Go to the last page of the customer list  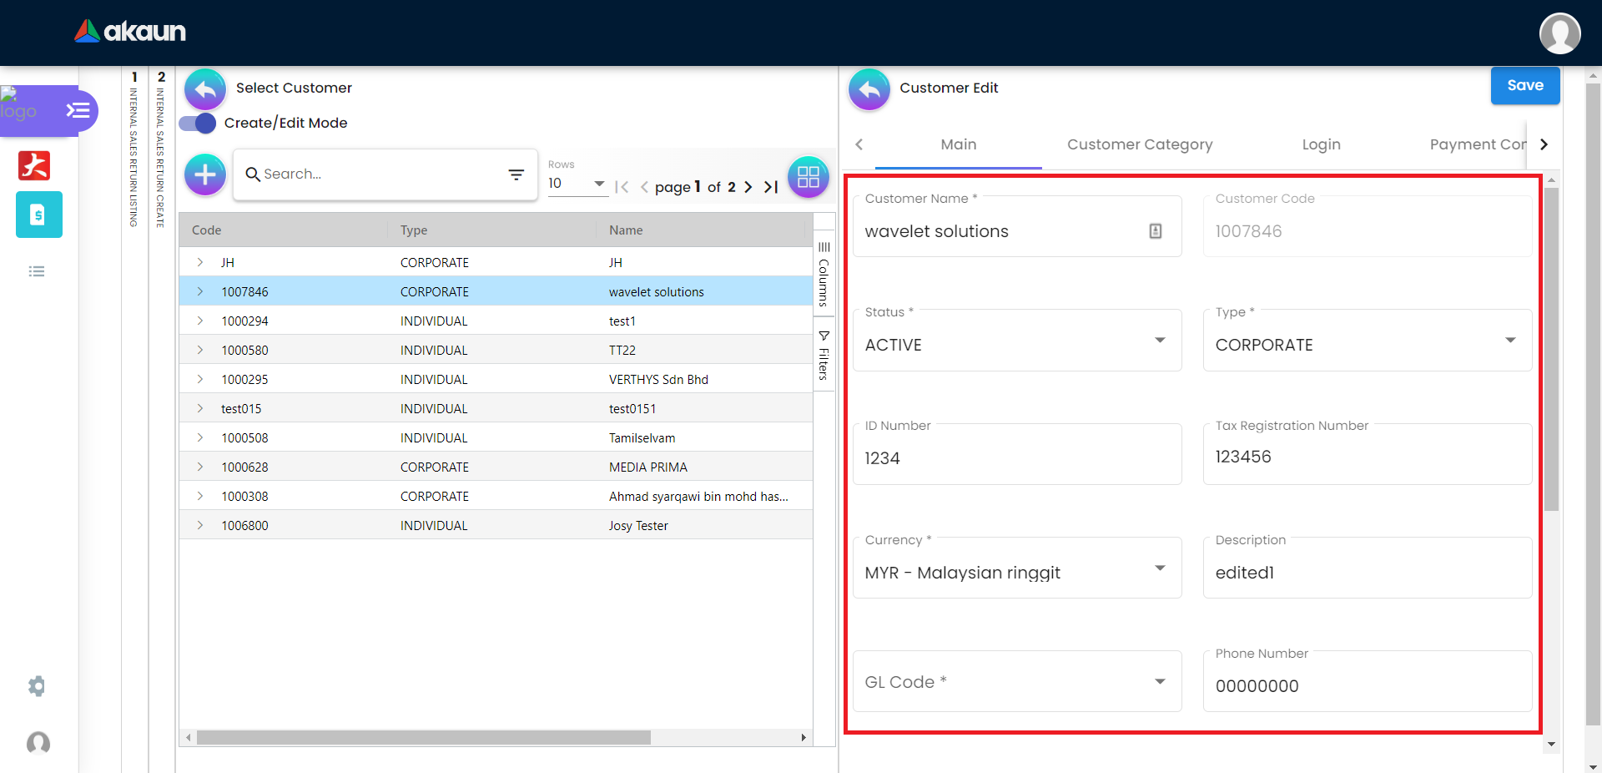click(x=771, y=187)
